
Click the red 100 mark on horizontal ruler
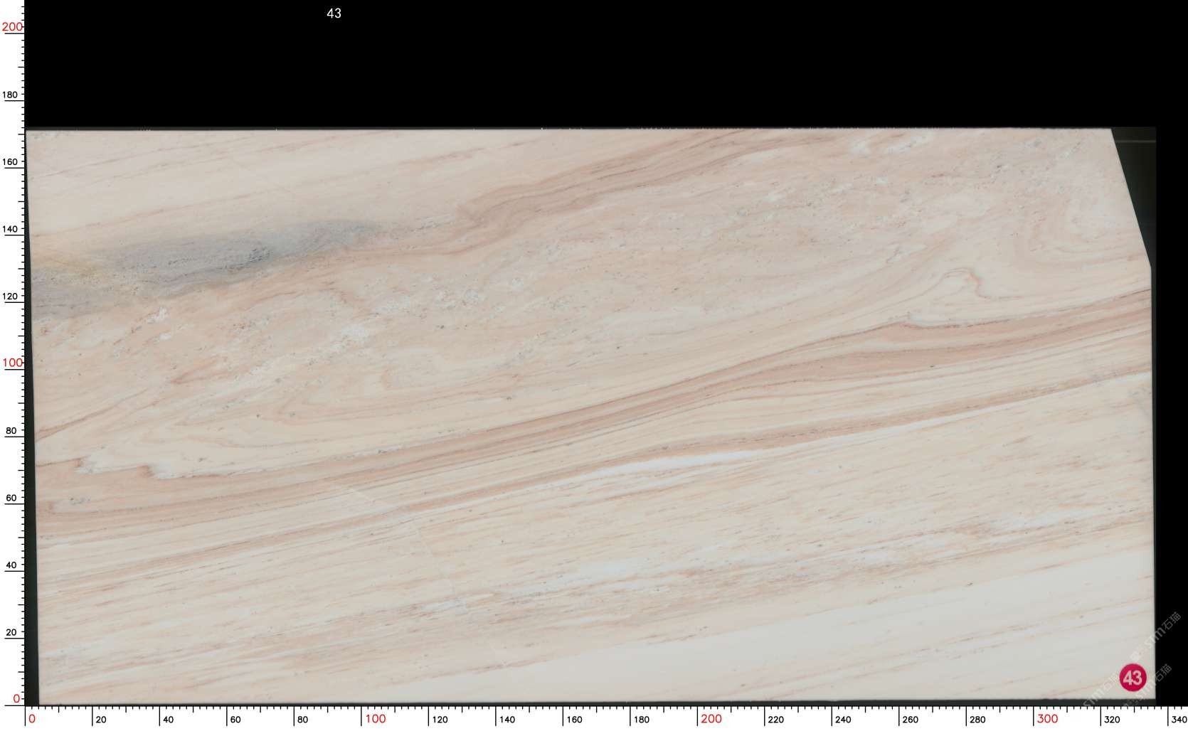[x=375, y=719]
